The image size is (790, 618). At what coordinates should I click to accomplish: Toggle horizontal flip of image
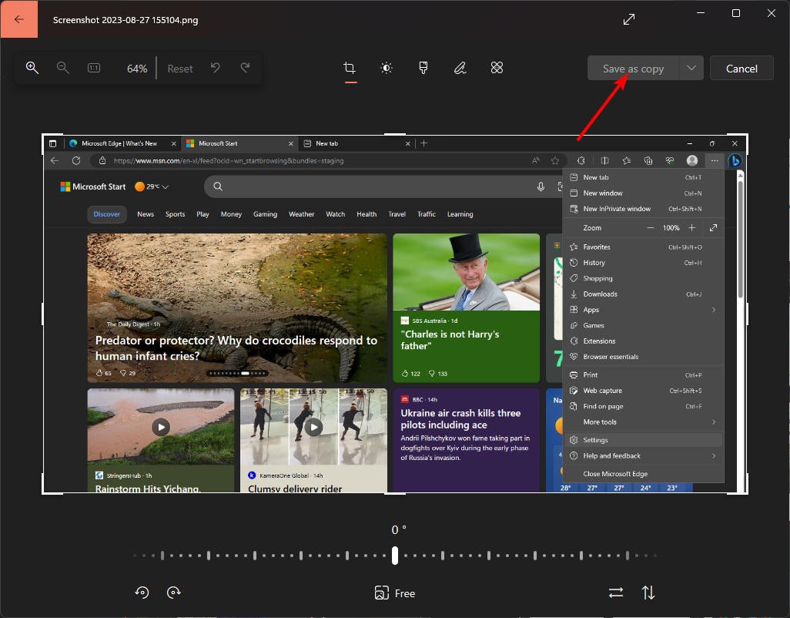coord(616,593)
